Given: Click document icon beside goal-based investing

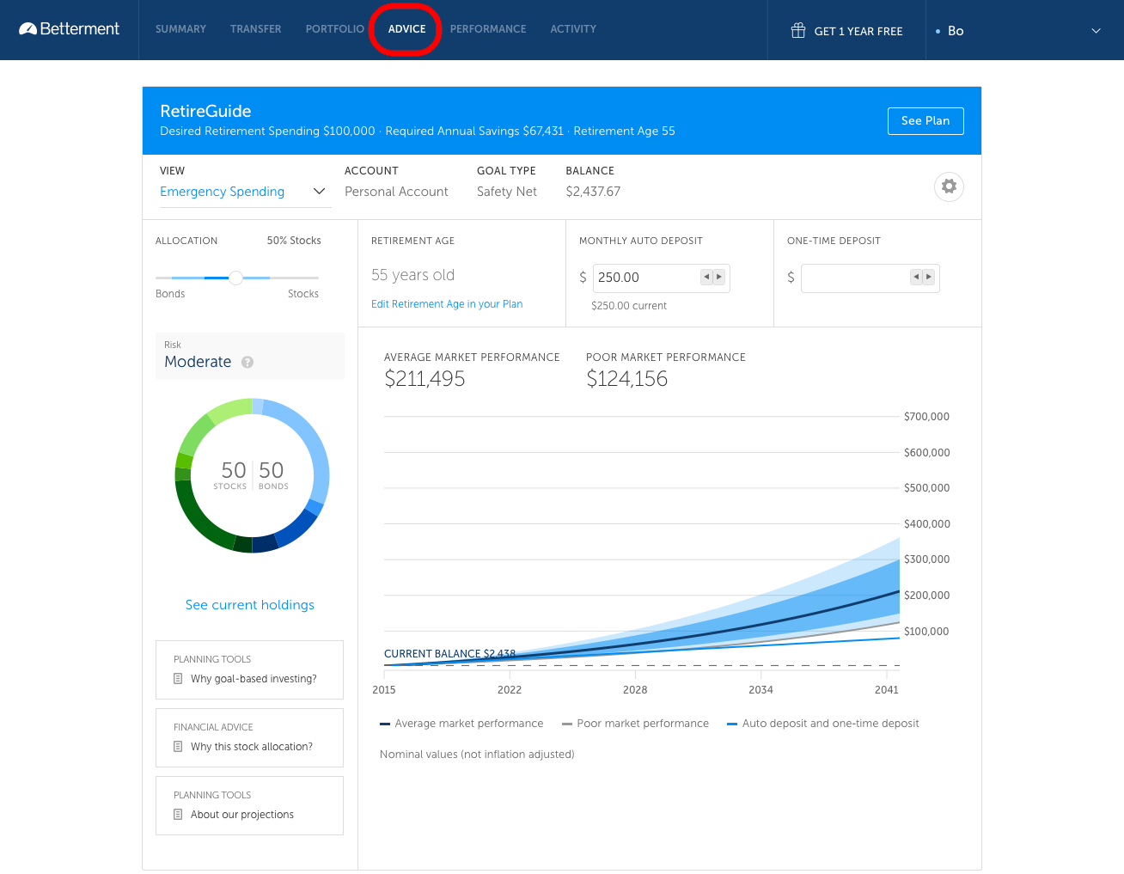Looking at the screenshot, I should pyautogui.click(x=178, y=679).
